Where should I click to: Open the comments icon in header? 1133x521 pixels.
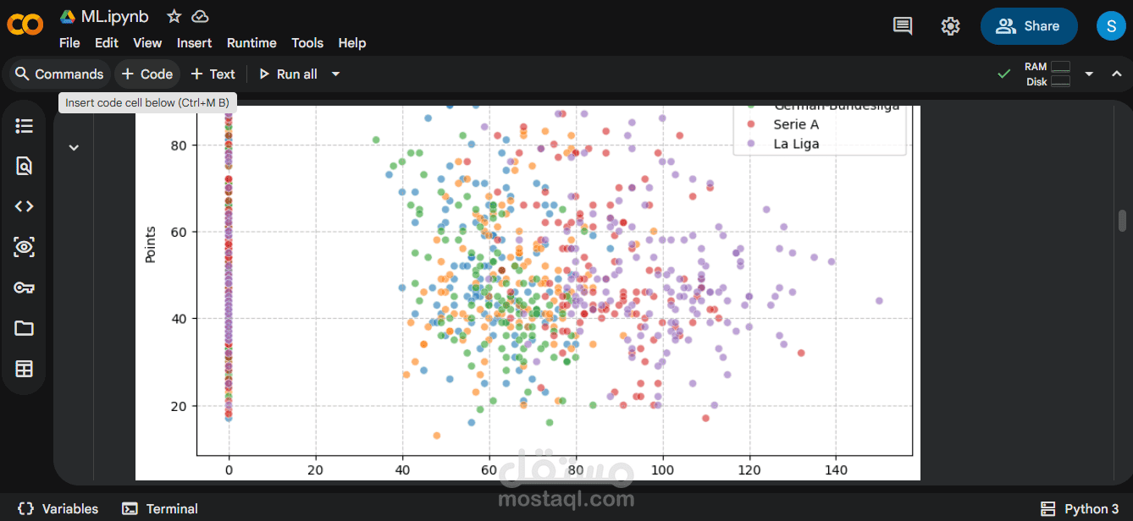[x=903, y=26]
